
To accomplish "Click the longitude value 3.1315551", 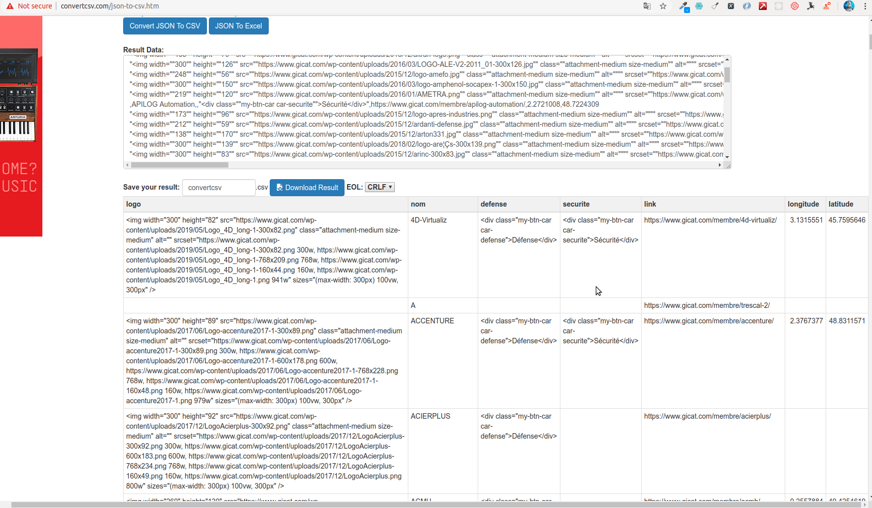I will click(x=806, y=220).
